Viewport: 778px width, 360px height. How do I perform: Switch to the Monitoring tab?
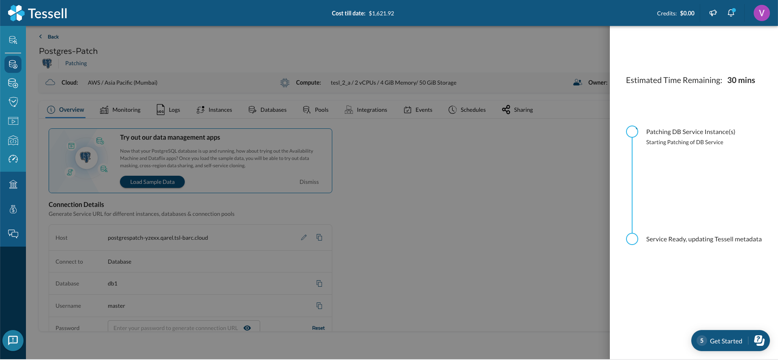120,110
